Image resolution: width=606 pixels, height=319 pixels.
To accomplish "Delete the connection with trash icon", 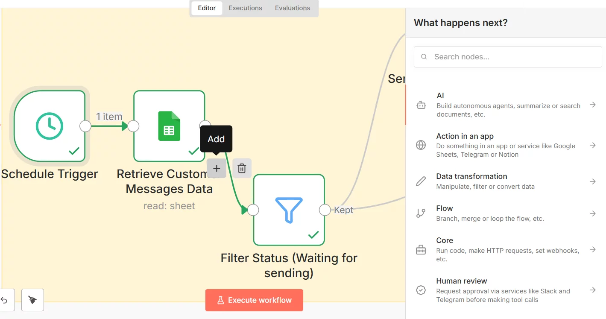I will (x=242, y=168).
